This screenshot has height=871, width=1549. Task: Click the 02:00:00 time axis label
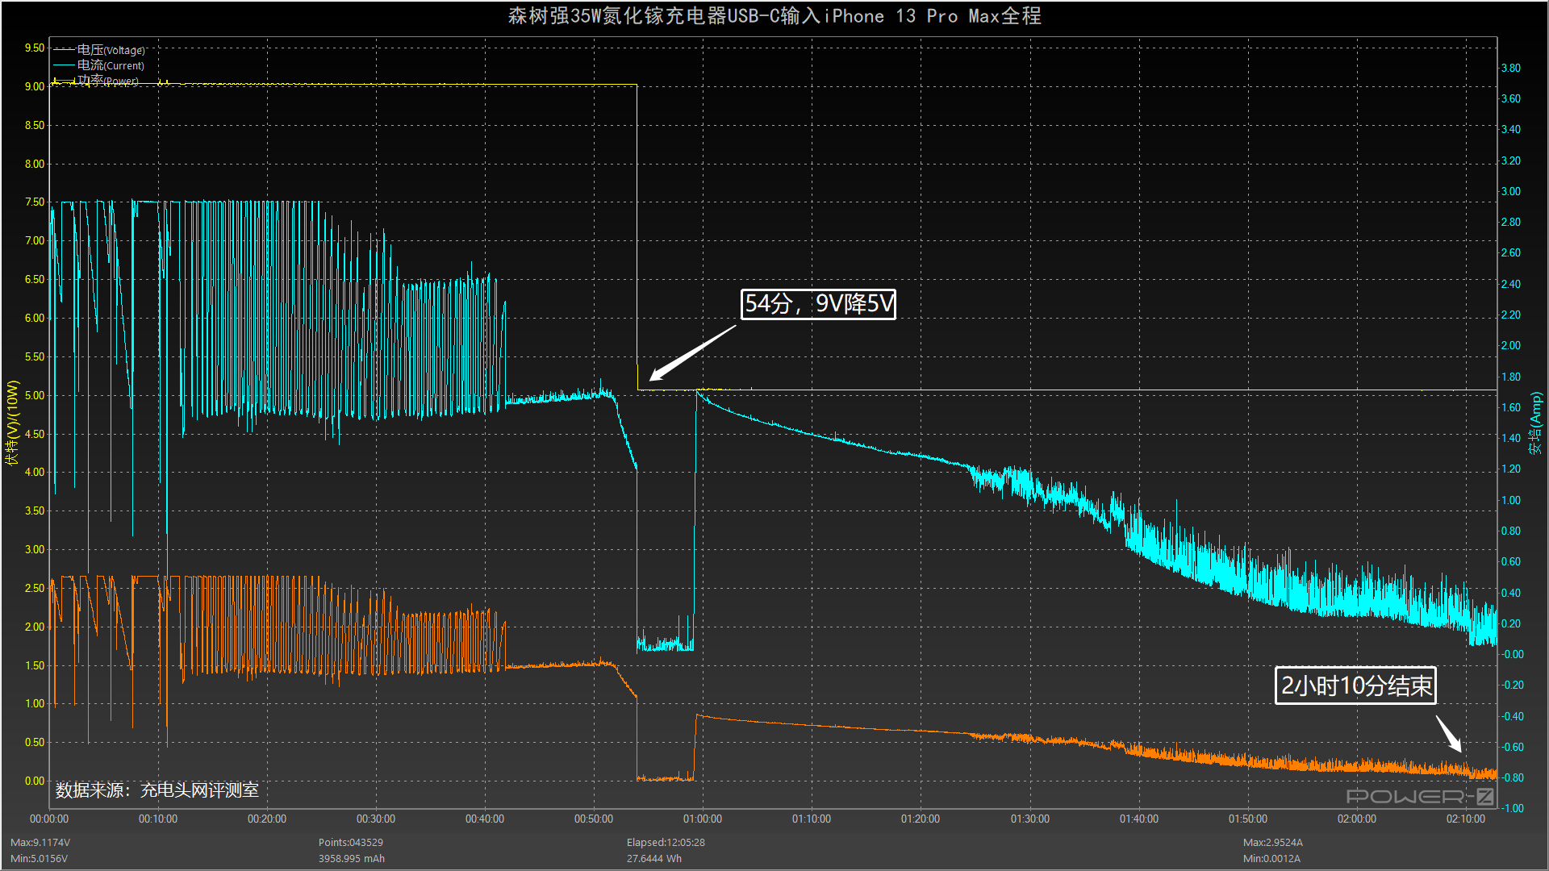pos(1357,819)
